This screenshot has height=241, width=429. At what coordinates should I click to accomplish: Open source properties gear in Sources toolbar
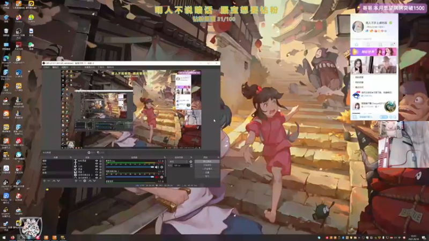85,180
